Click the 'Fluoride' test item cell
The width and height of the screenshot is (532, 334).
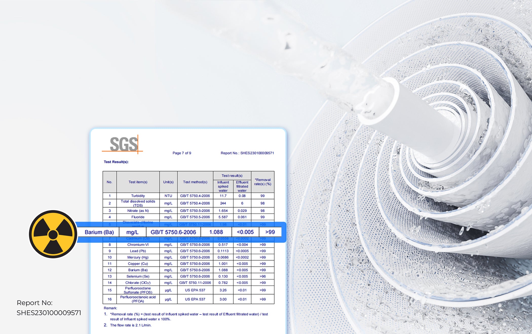pyautogui.click(x=138, y=217)
